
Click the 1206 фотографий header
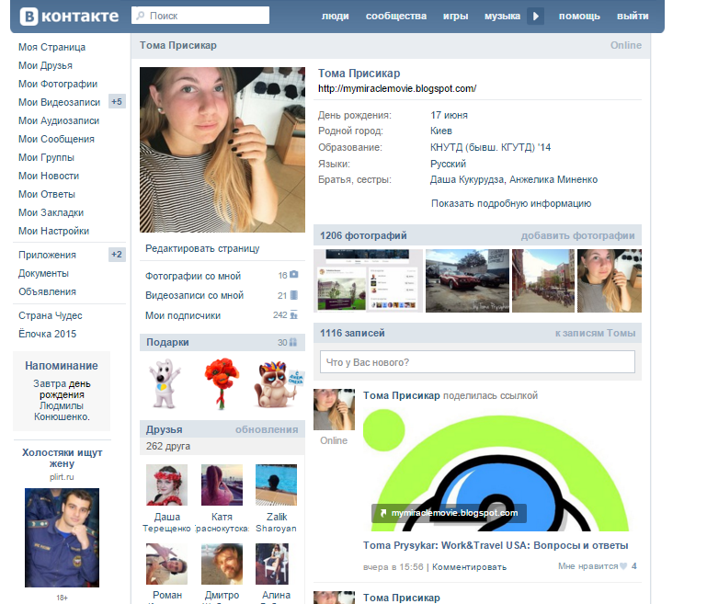pyautogui.click(x=363, y=235)
